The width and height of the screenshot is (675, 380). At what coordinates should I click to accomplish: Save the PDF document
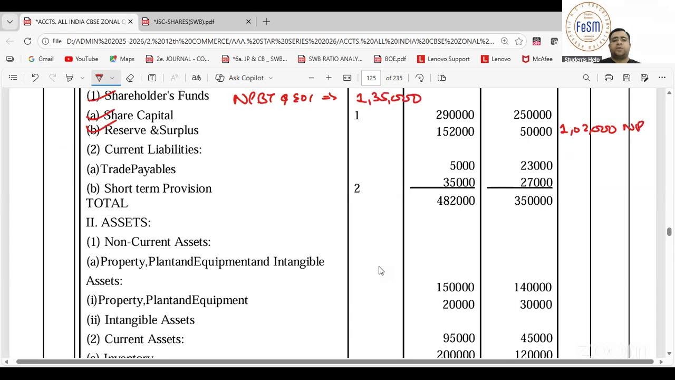pyautogui.click(x=626, y=78)
